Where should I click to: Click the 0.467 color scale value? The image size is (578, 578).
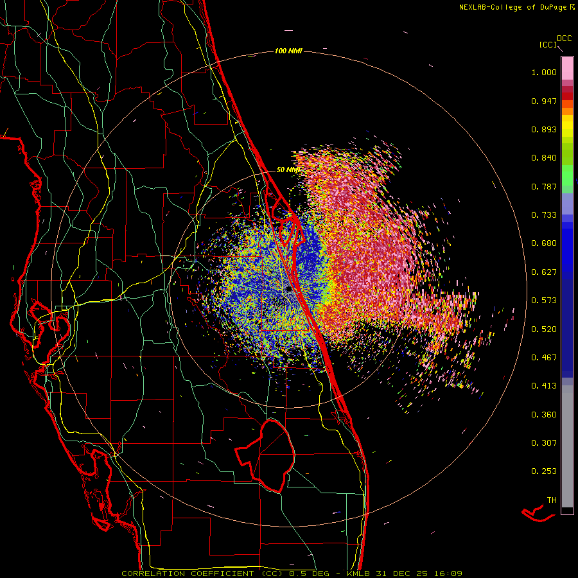tap(544, 358)
